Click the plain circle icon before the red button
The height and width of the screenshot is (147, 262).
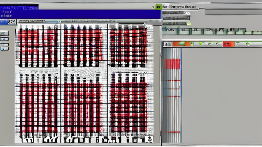[x=217, y=44]
